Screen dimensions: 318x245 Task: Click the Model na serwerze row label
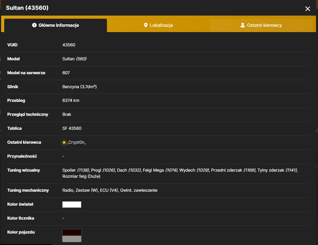[26, 73]
